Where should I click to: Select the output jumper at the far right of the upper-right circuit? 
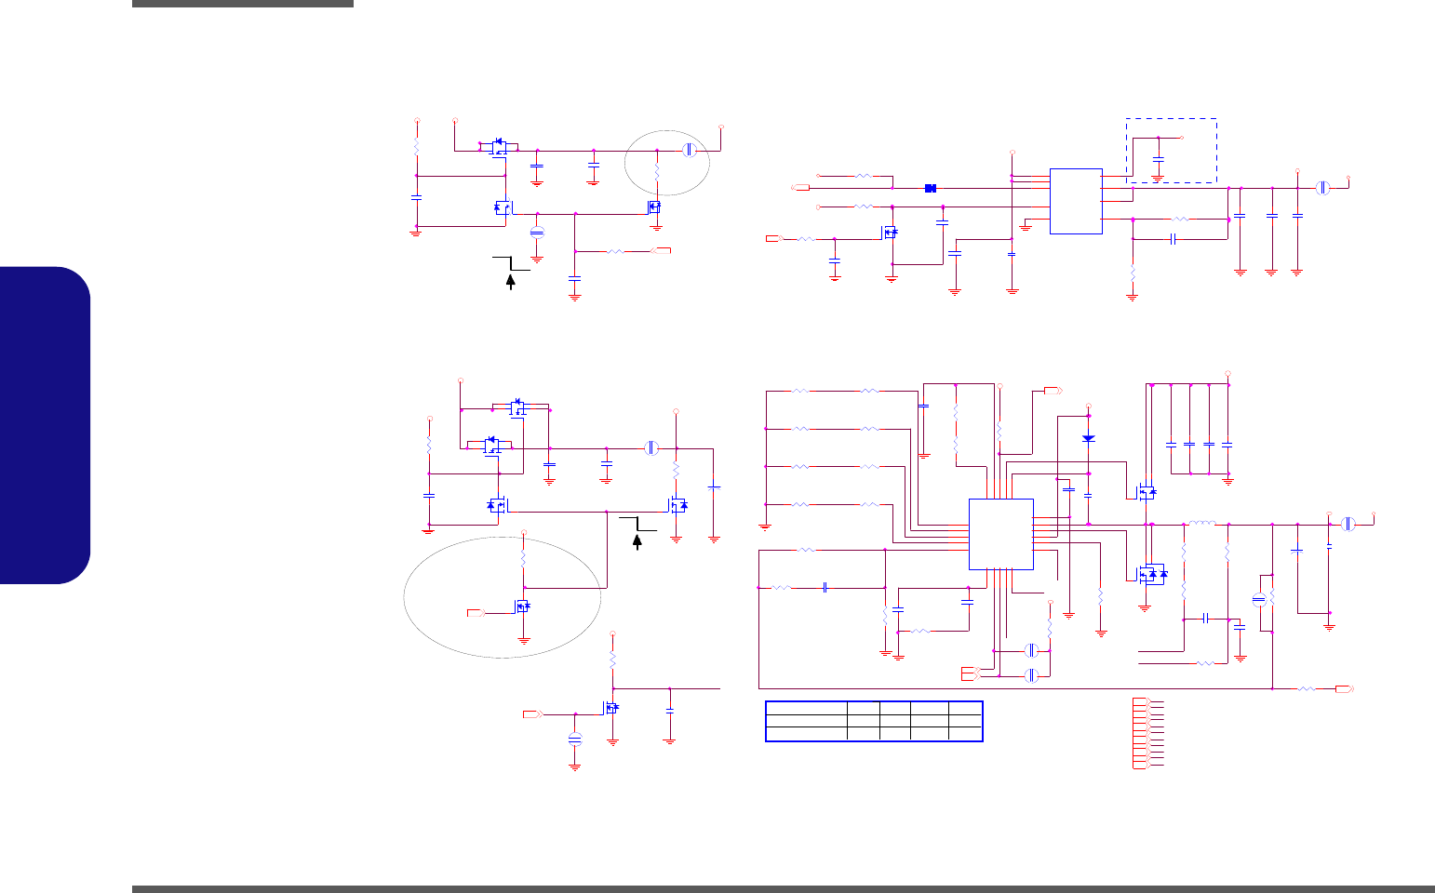click(1322, 188)
